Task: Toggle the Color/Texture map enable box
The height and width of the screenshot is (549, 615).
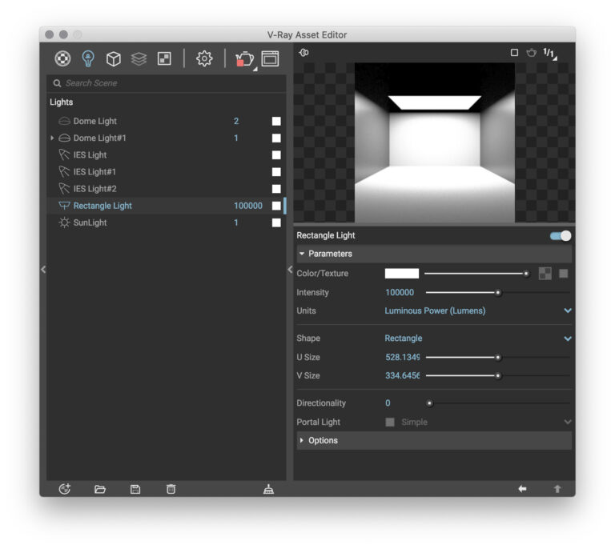Action: 563,273
